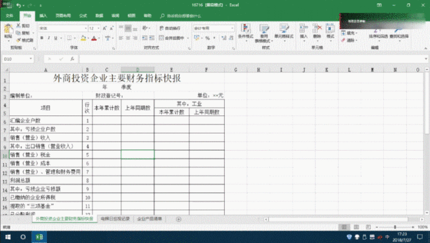Screen dimensions: 430x243
Task: Click Decrease Decimal icon
Action: click(231, 38)
